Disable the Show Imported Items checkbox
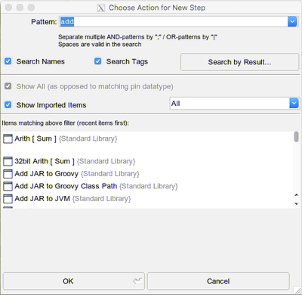 (x=8, y=104)
